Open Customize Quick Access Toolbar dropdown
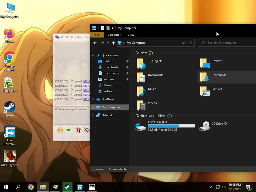 [112, 28]
